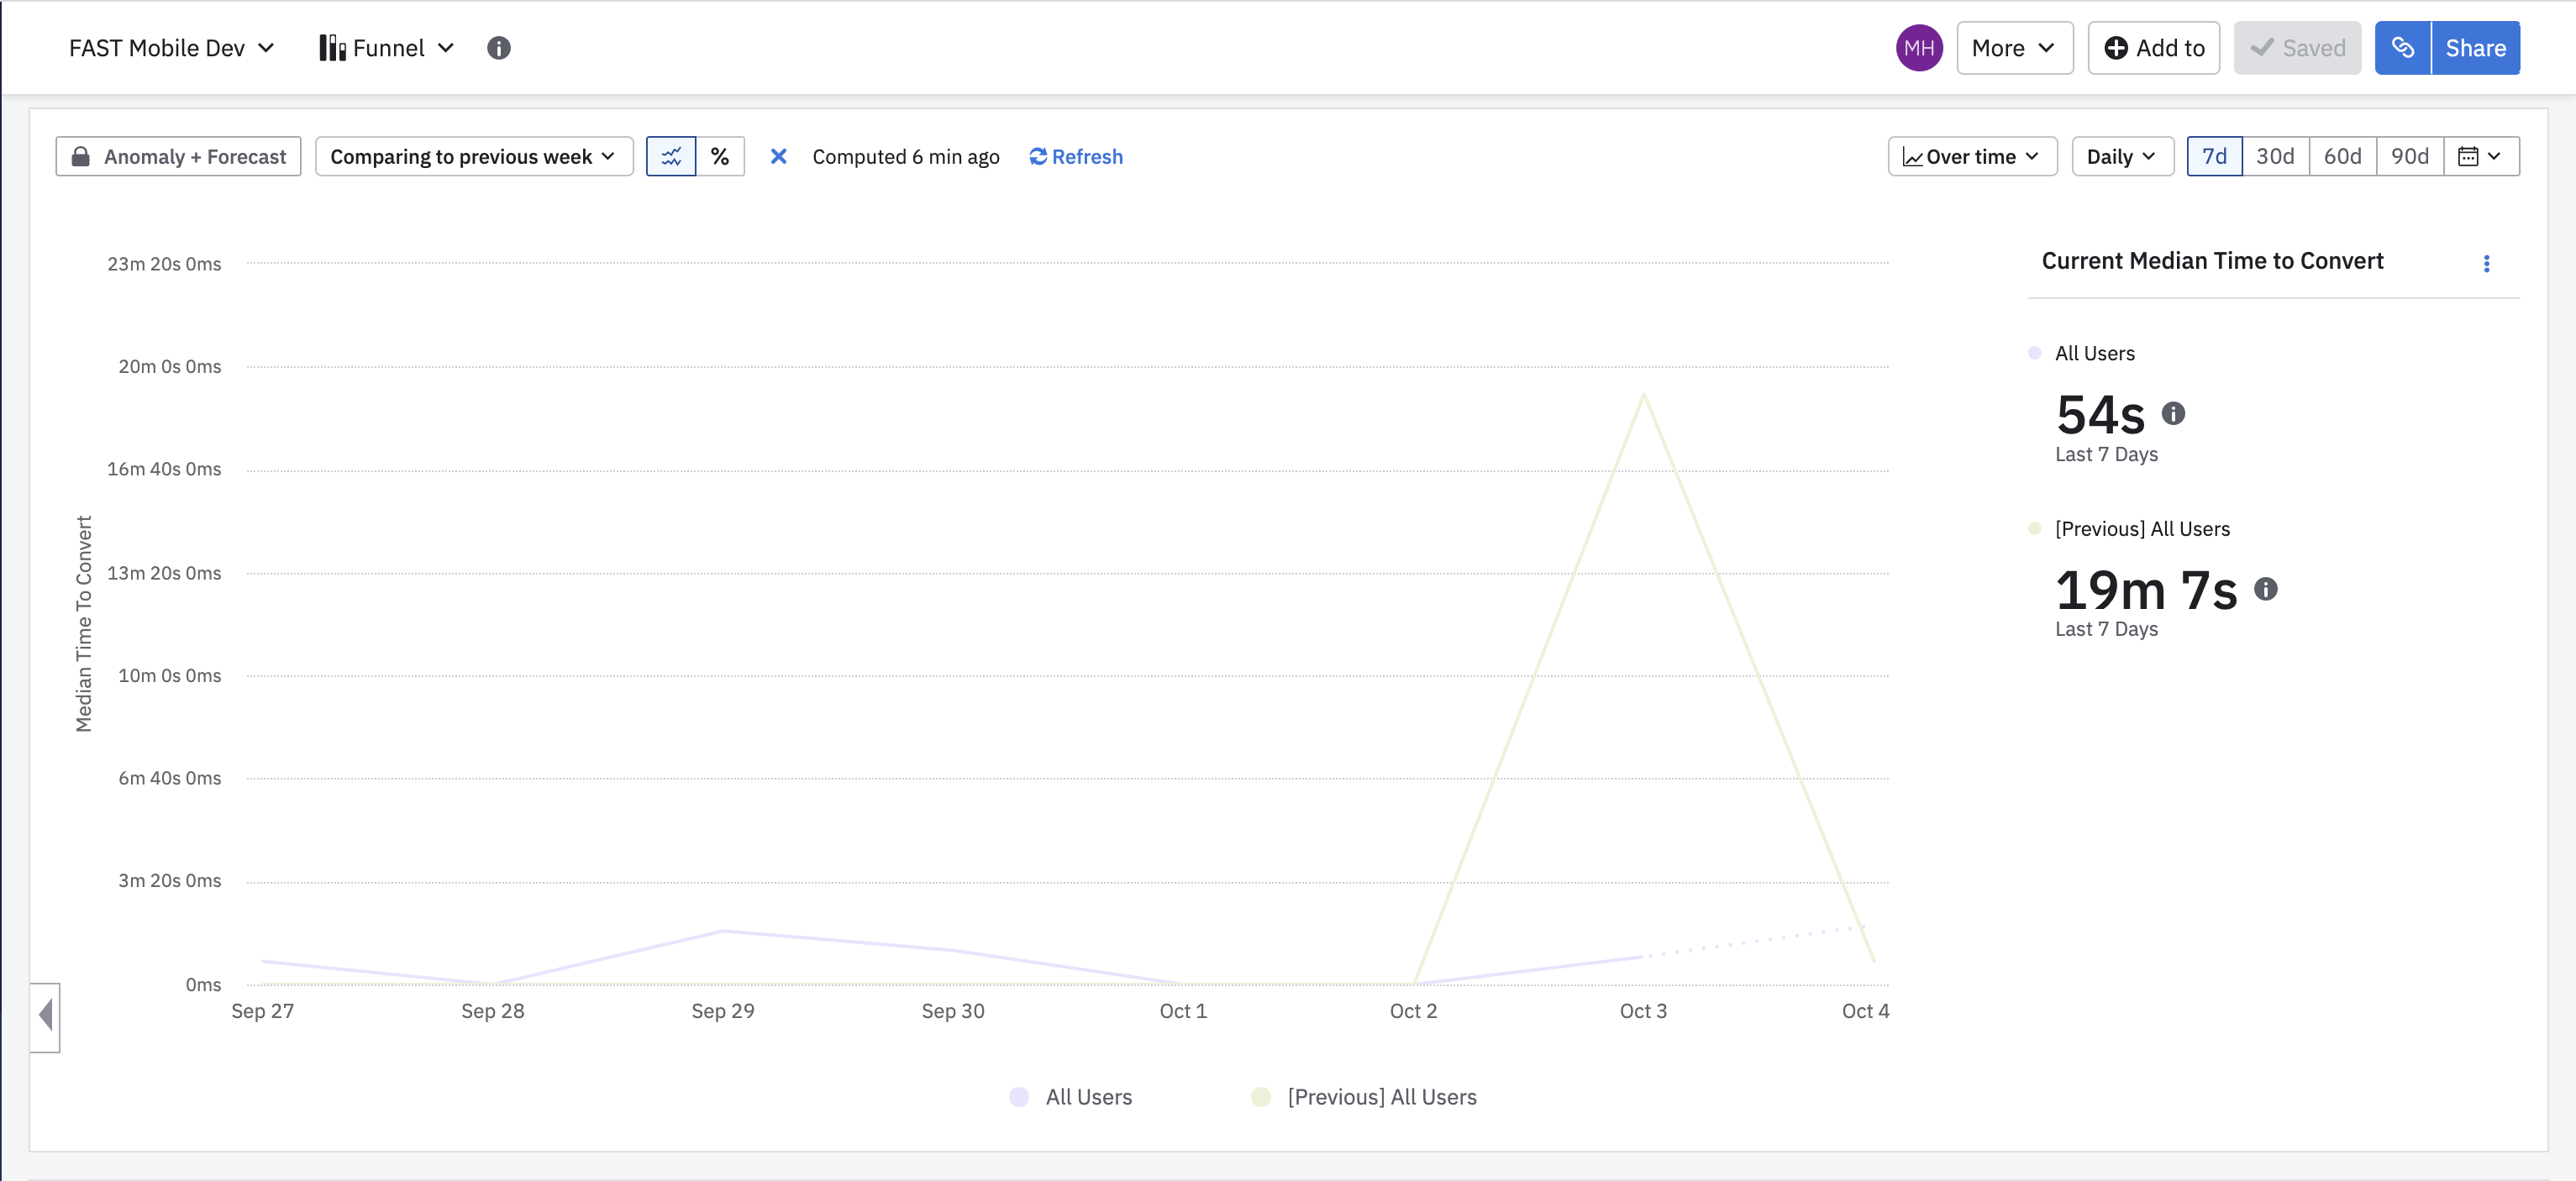Open the Daily interval dropdown
This screenshot has height=1181, width=2576.
[x=2121, y=157]
